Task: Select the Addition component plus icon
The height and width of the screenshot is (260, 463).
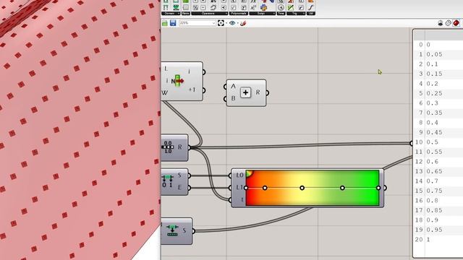Action: coord(245,92)
